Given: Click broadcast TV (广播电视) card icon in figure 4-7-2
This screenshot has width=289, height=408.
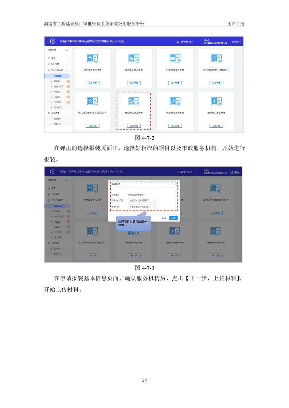Looking at the screenshot, I should (175, 58).
